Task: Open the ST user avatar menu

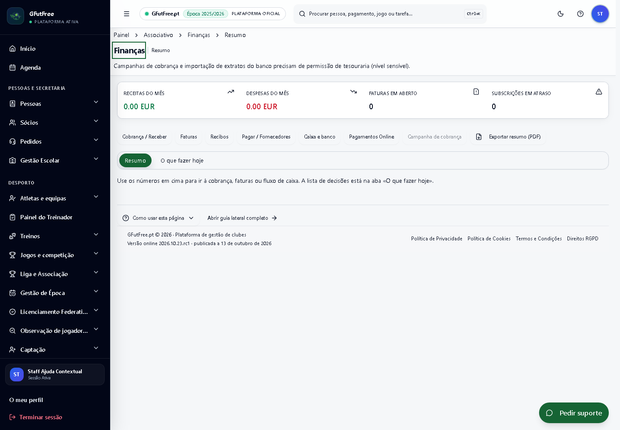Action: coord(600,14)
